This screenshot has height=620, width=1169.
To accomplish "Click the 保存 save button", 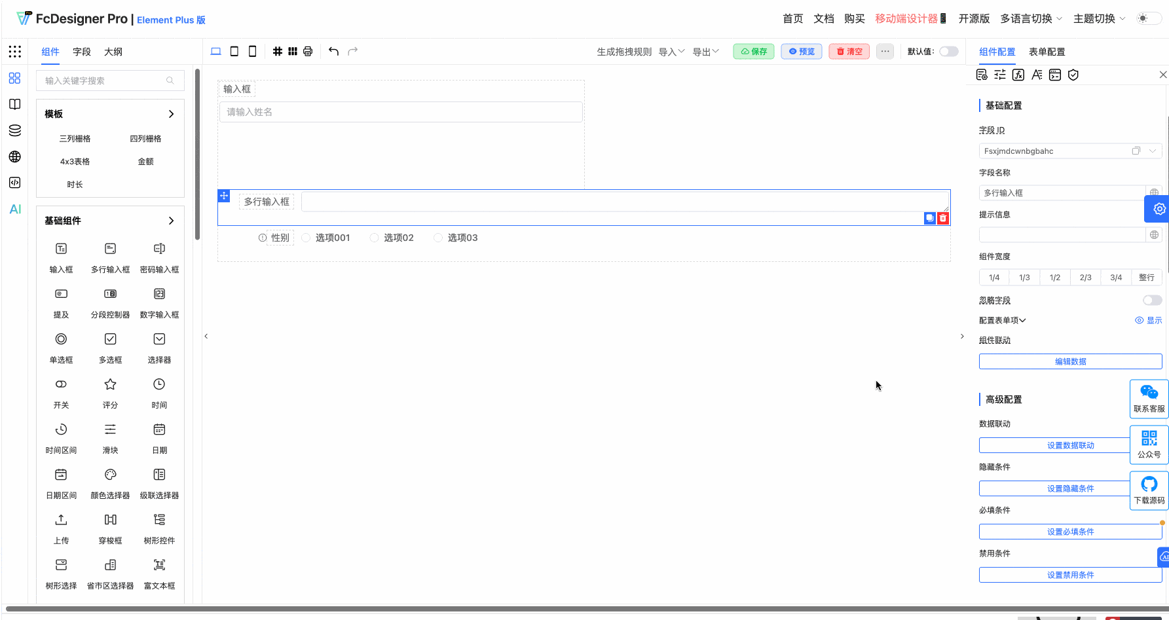I will click(753, 51).
